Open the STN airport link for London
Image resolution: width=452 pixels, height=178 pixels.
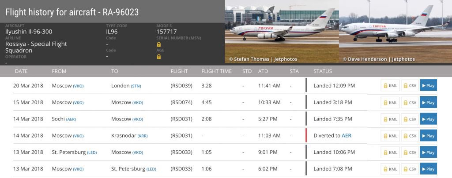click(x=136, y=86)
